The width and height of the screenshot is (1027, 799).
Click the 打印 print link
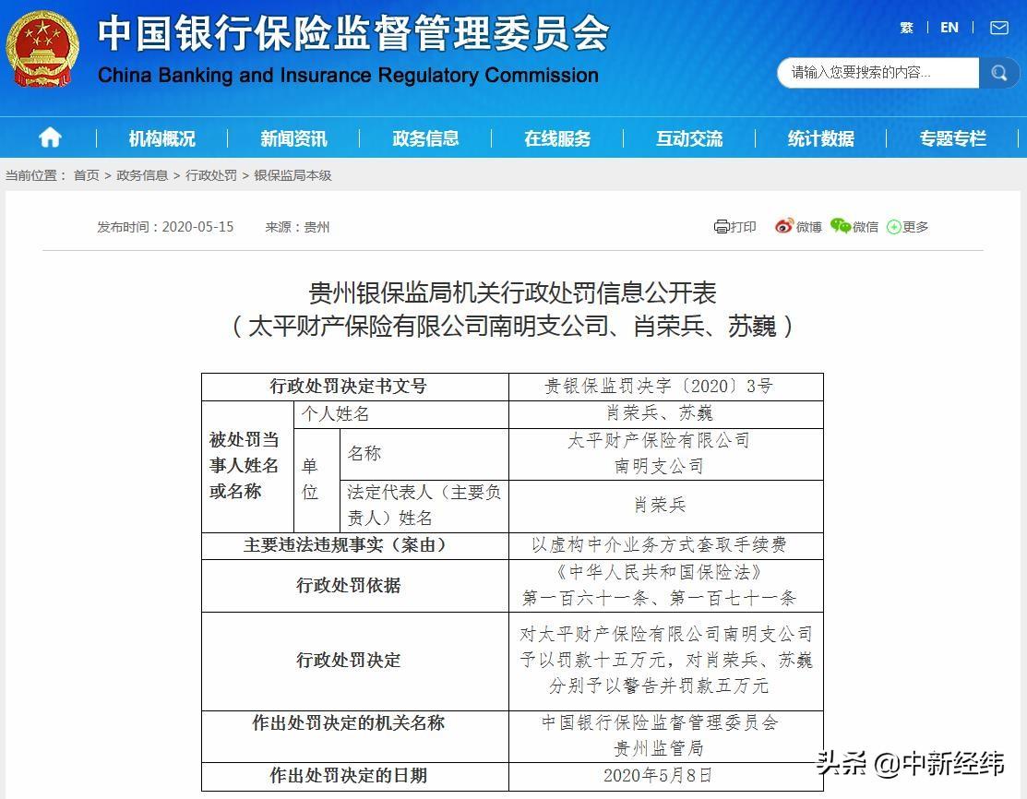(x=744, y=227)
